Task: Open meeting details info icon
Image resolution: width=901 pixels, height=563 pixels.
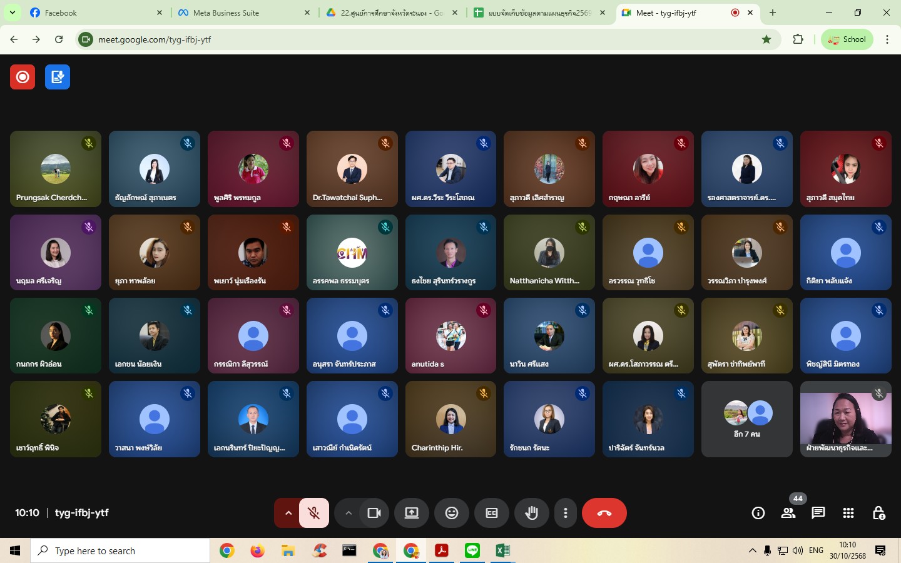Action: coord(758,514)
